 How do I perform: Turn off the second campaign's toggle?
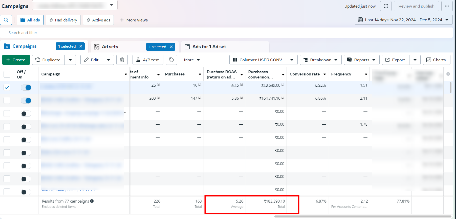(x=26, y=101)
